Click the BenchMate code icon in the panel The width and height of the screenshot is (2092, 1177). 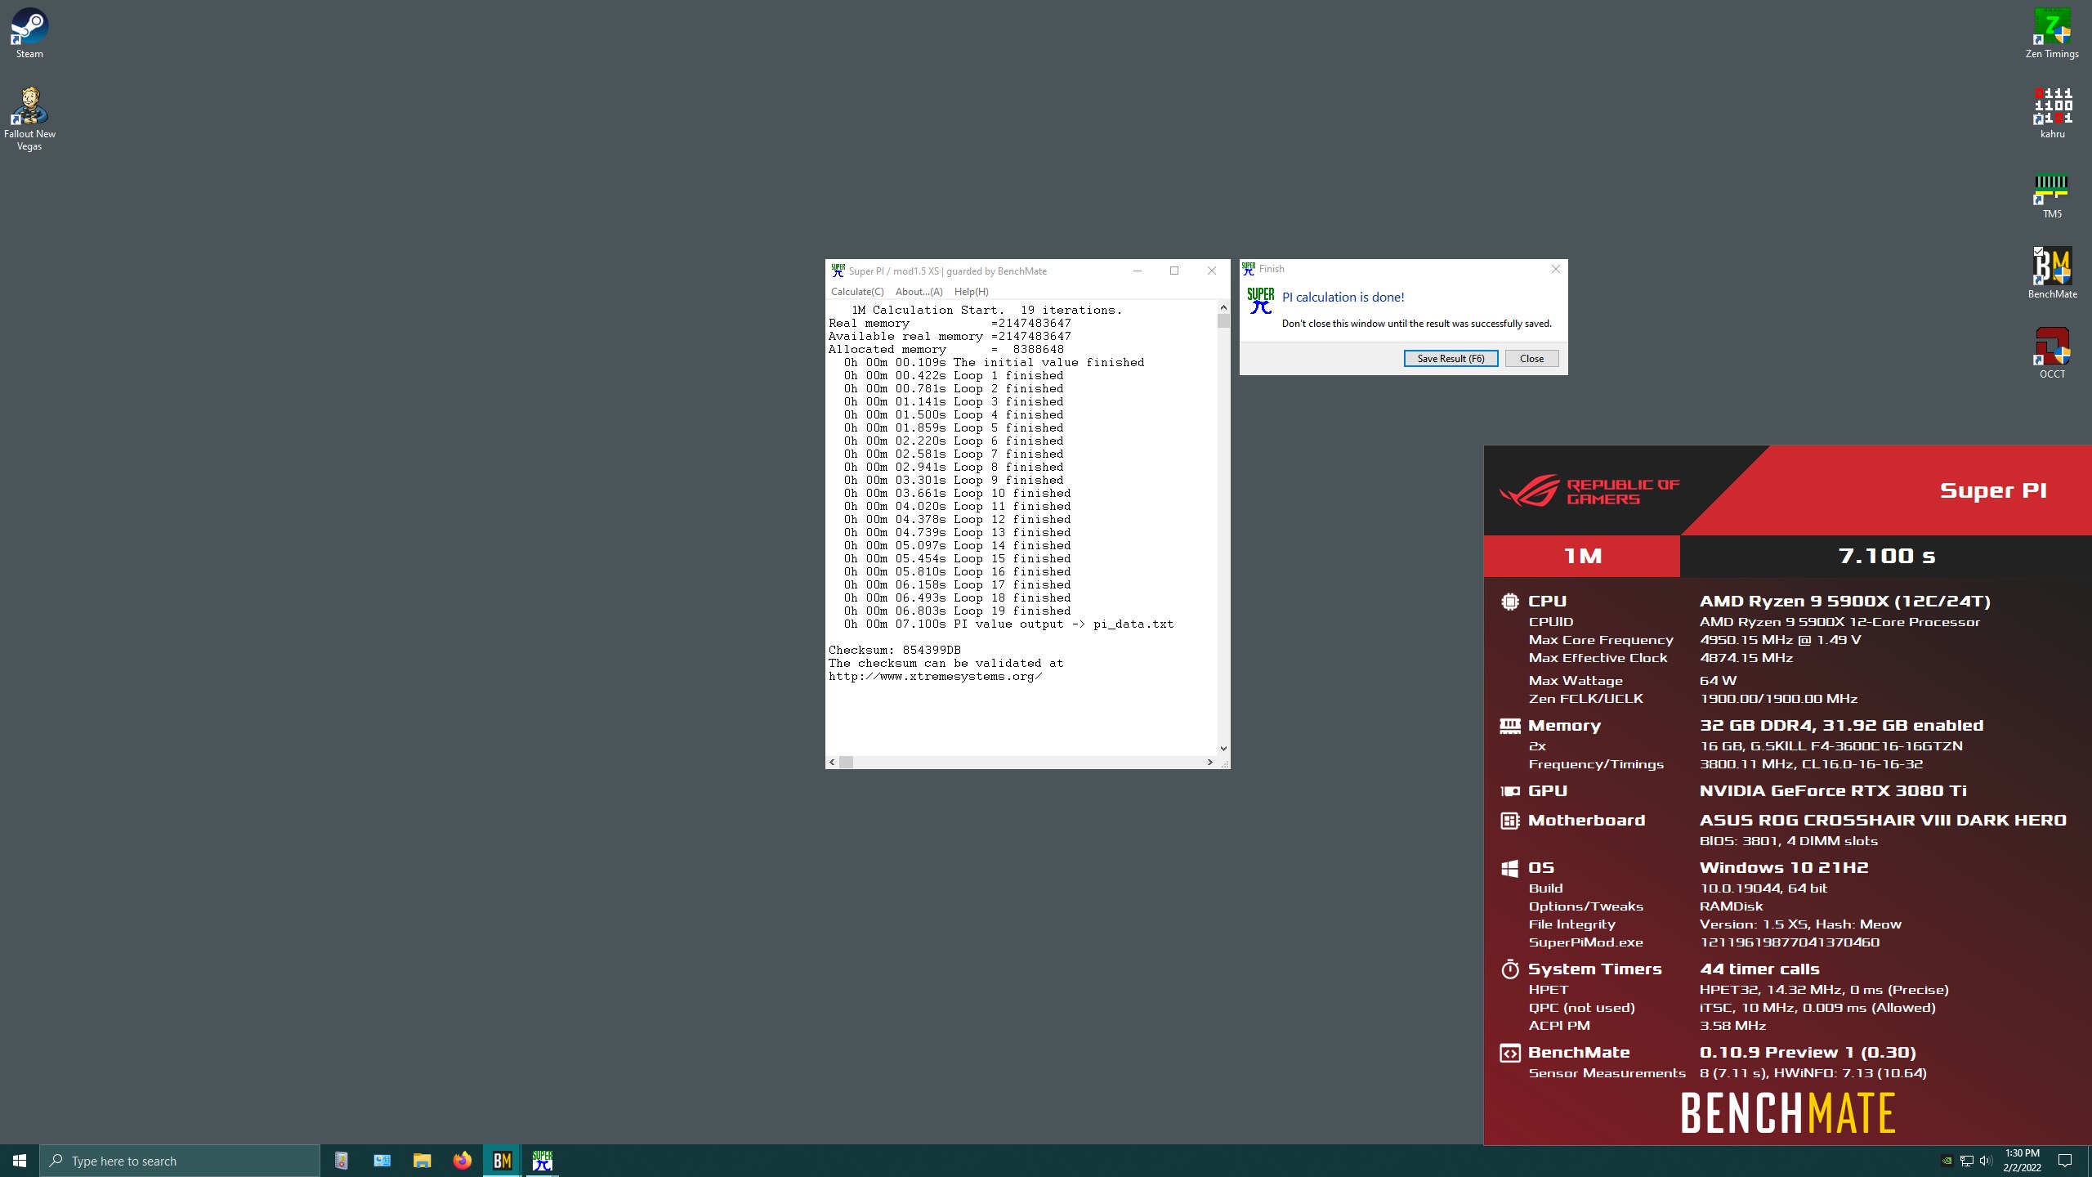tap(1509, 1053)
